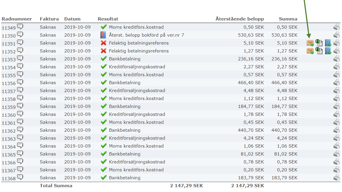This screenshot has width=342, height=192.
Task: Click the red book icon on row 11350
Action: 103,35
